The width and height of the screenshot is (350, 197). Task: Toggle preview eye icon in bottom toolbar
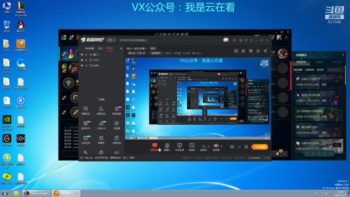pyautogui.click(x=239, y=147)
